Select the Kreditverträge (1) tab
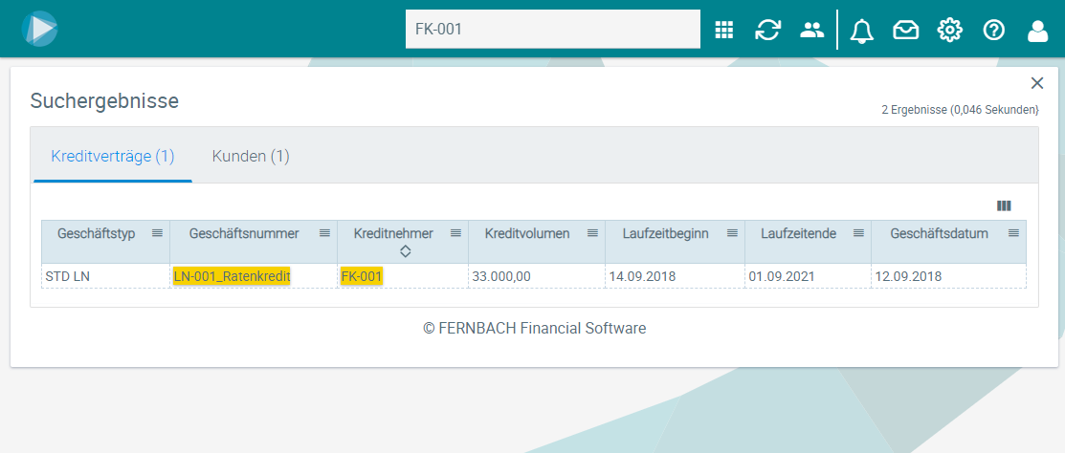Image resolution: width=1065 pixels, height=453 pixels. click(113, 156)
